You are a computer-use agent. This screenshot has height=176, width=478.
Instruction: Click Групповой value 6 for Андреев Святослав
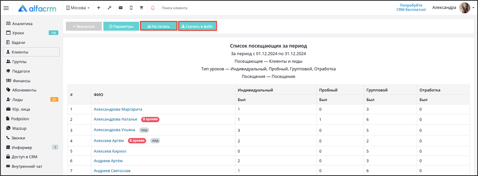[x=367, y=171]
